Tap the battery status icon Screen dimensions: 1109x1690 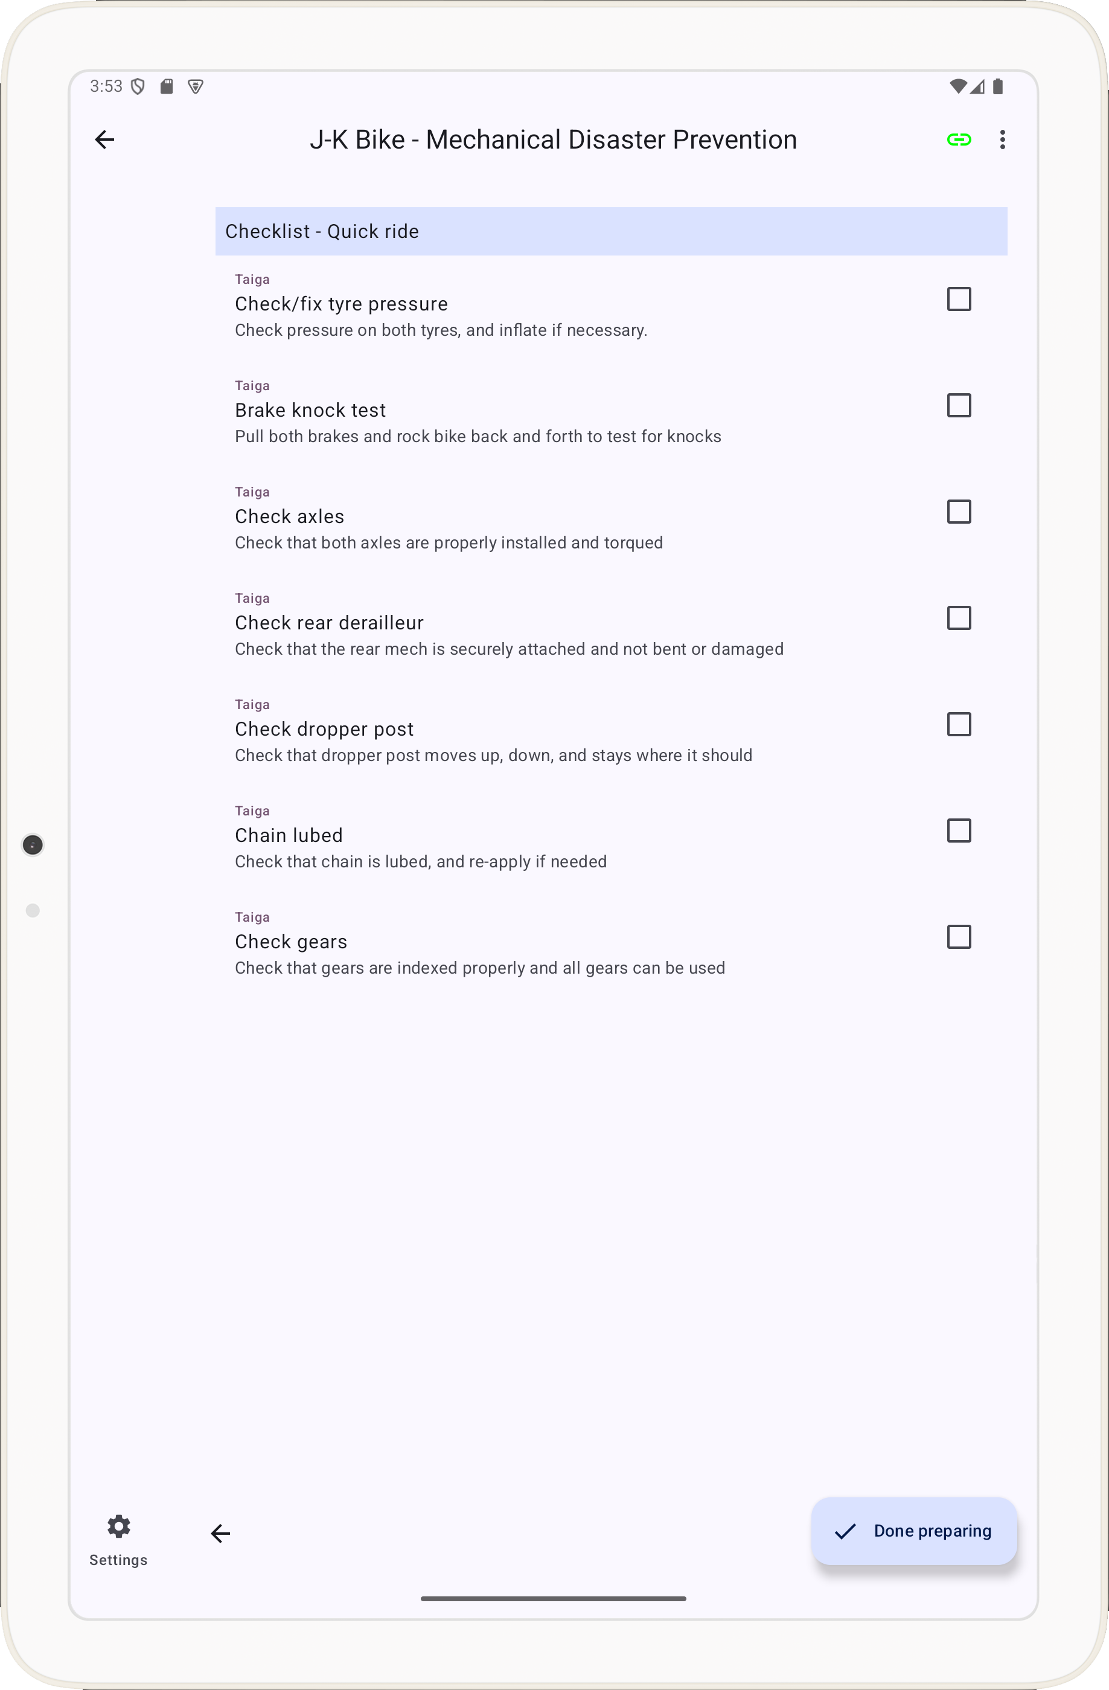[x=997, y=86]
